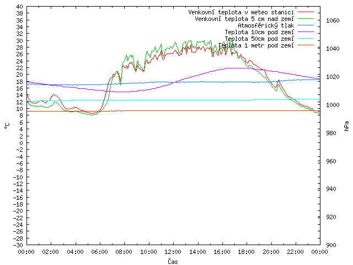Click the right axis value '920'

pos(331,217)
